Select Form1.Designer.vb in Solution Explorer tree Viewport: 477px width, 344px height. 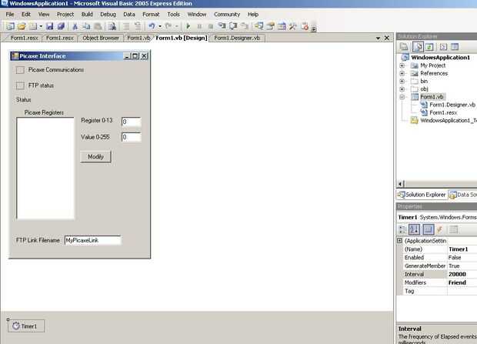pos(452,105)
